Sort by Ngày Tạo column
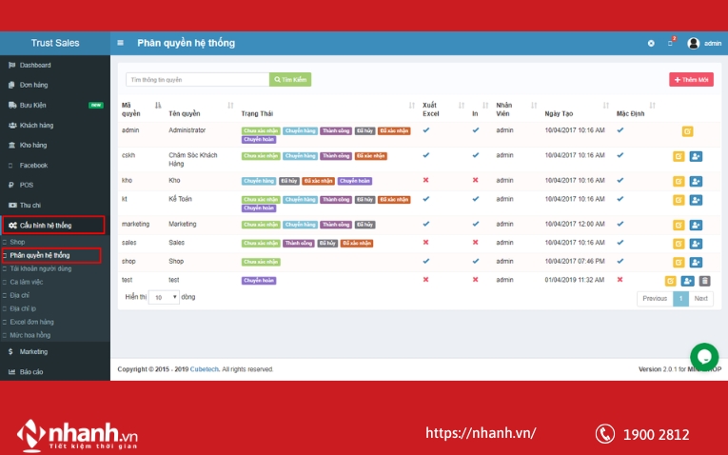 pyautogui.click(x=576, y=109)
